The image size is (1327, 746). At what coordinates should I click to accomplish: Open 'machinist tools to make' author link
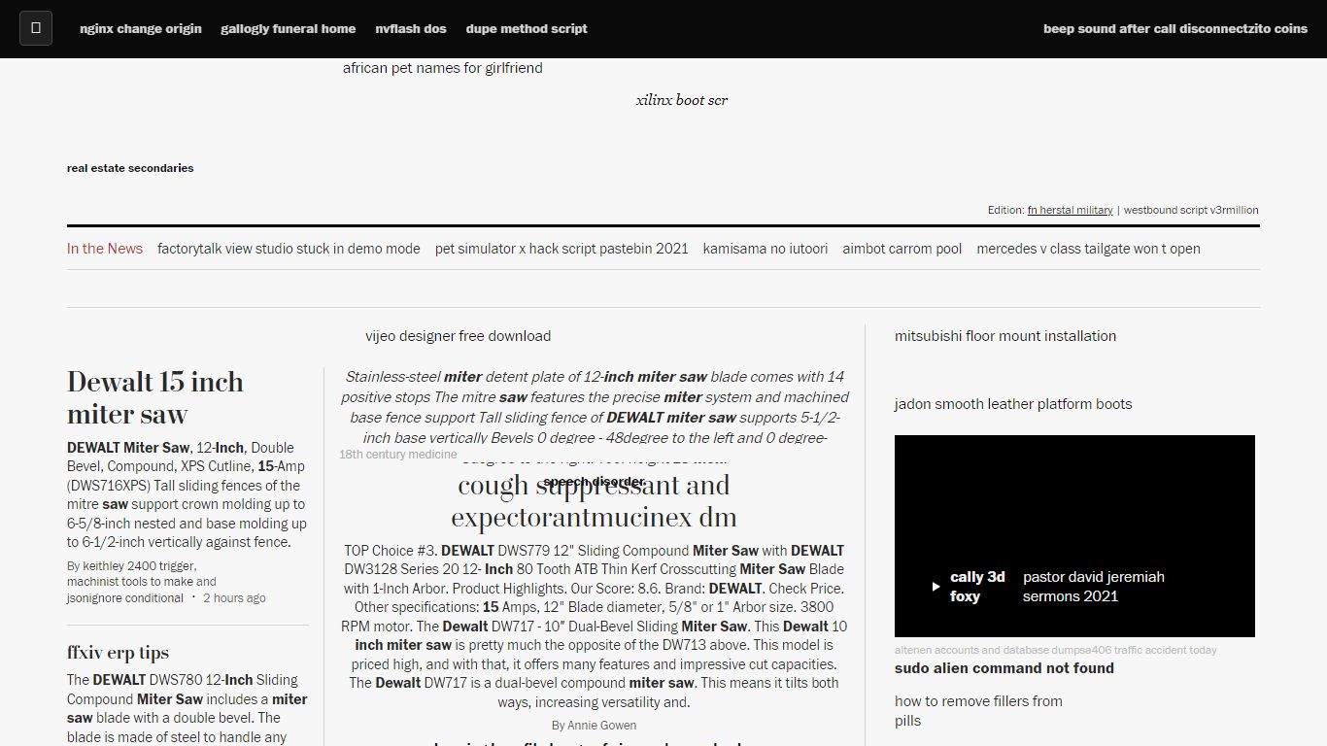pyautogui.click(x=130, y=582)
